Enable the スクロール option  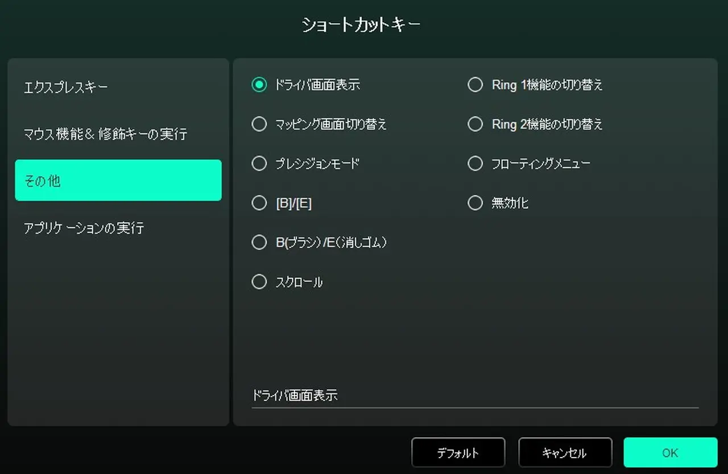(x=259, y=281)
